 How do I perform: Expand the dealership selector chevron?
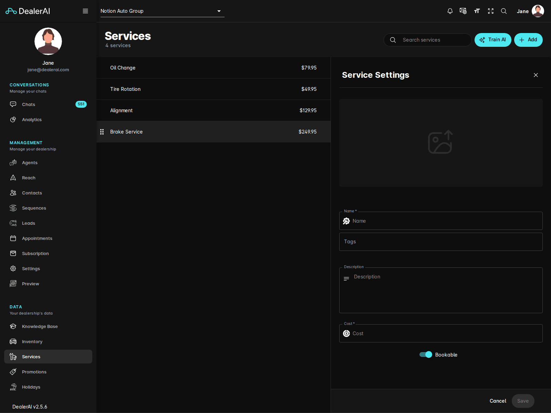219,11
